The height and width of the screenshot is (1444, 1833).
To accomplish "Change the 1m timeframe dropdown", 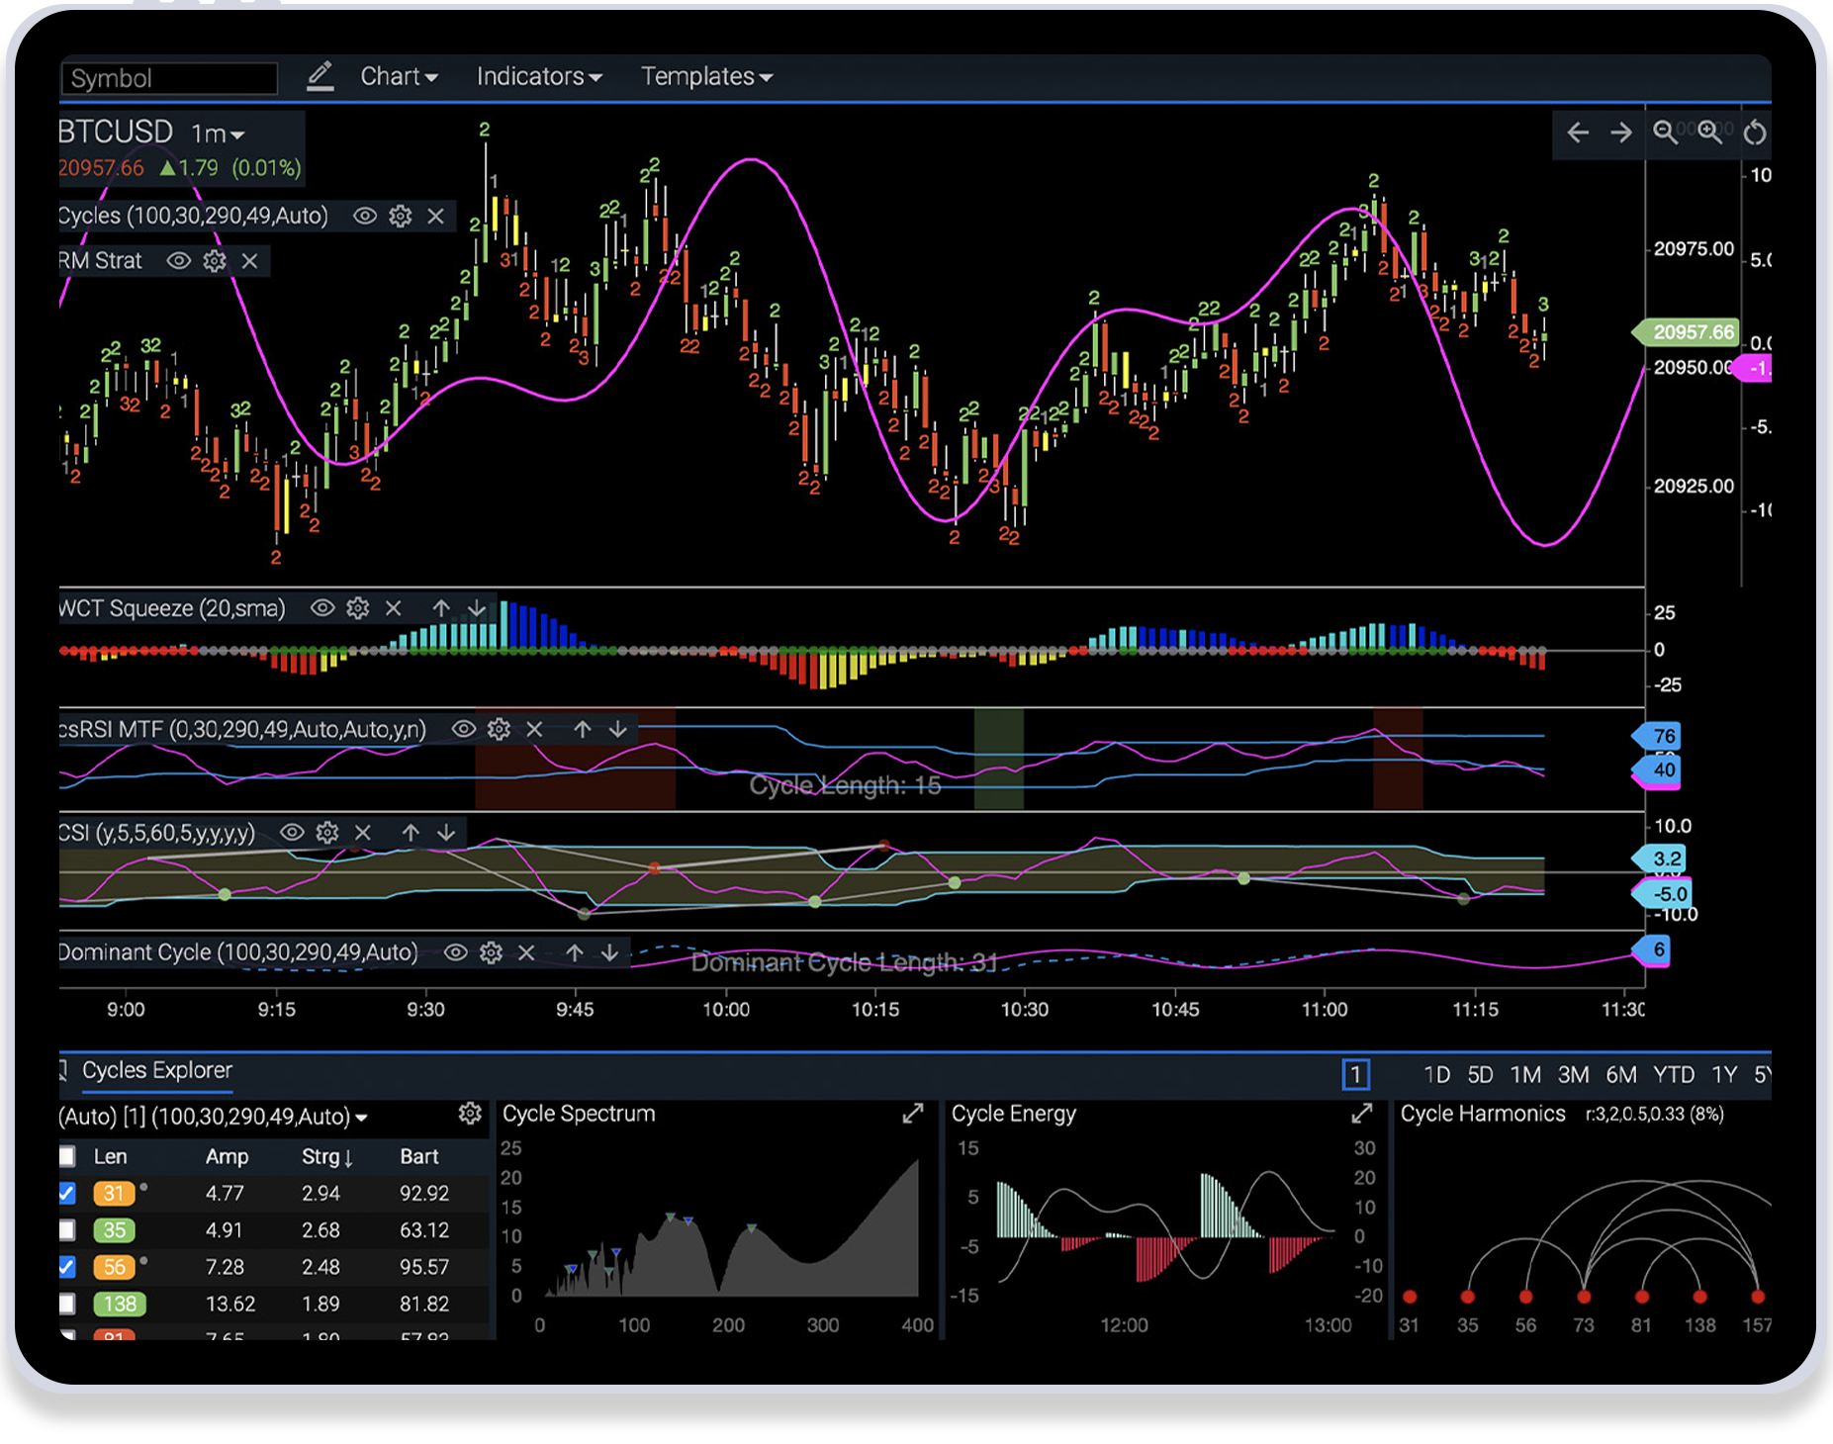I will click(x=218, y=134).
